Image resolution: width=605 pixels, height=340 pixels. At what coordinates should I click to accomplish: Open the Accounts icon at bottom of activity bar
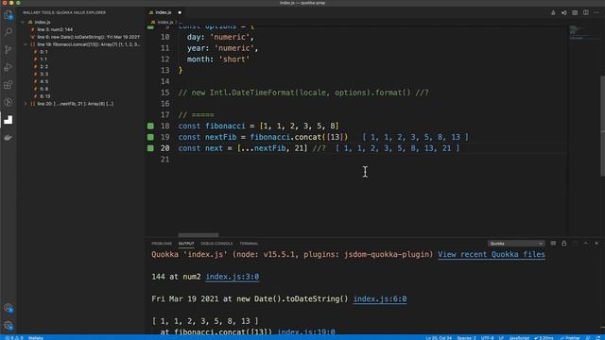(x=9, y=308)
